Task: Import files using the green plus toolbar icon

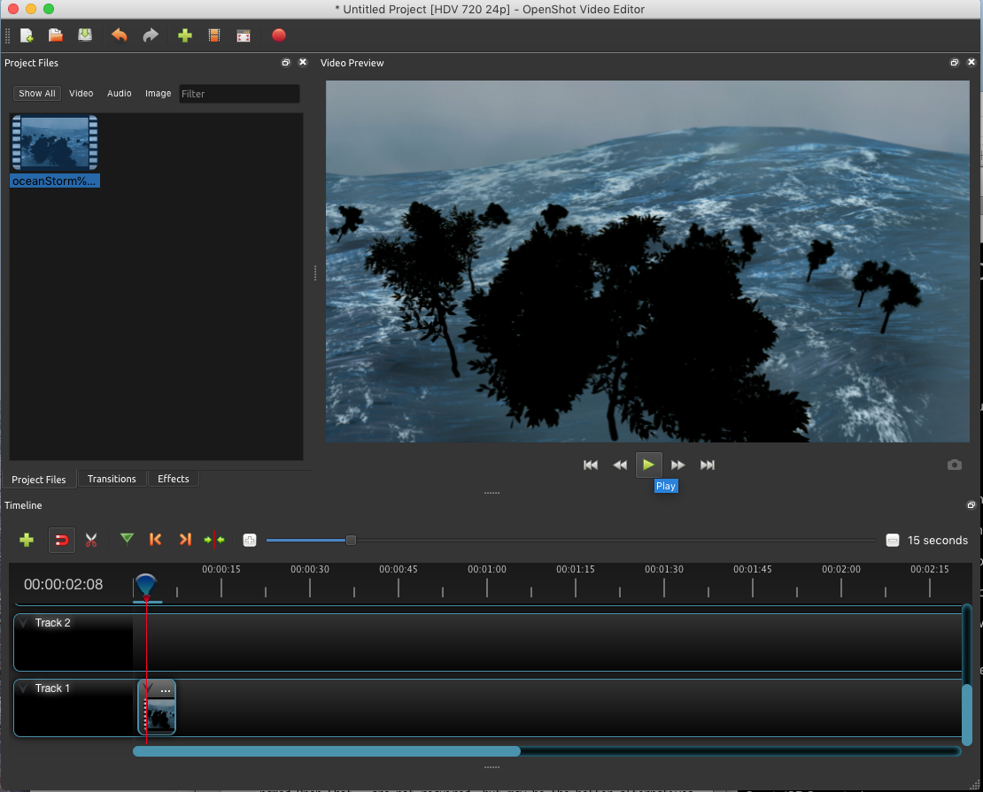Action: (185, 35)
